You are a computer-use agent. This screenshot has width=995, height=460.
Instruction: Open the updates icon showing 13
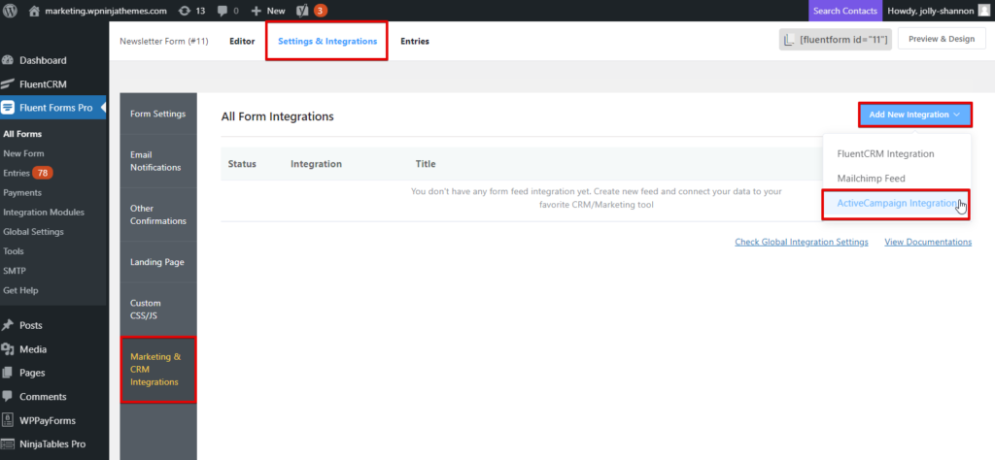[184, 11]
